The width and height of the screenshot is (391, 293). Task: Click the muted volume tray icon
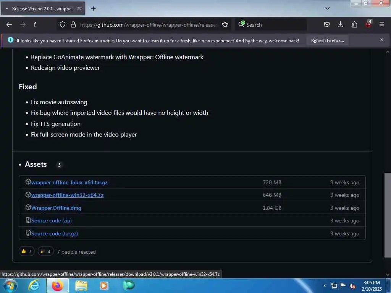(352, 286)
